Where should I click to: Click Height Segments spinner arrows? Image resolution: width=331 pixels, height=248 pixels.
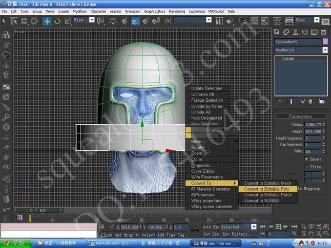click(x=324, y=138)
